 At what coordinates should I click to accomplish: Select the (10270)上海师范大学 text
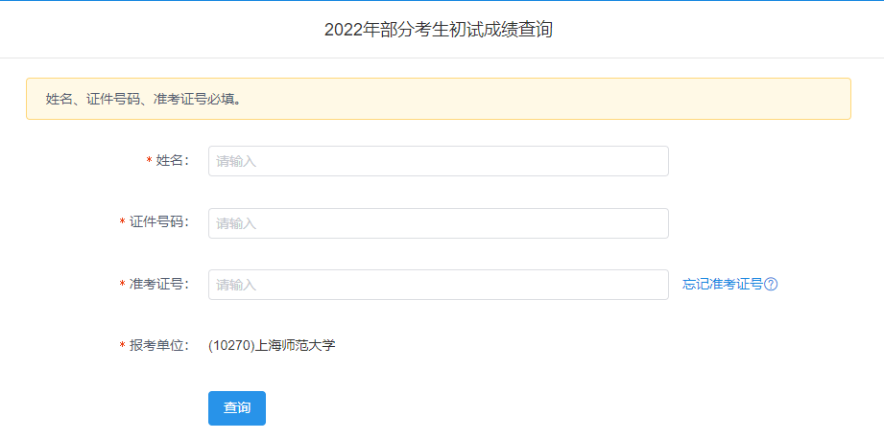tap(272, 345)
